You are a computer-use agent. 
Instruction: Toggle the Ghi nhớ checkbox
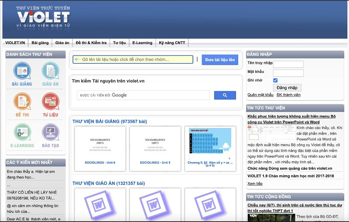click(x=275, y=80)
